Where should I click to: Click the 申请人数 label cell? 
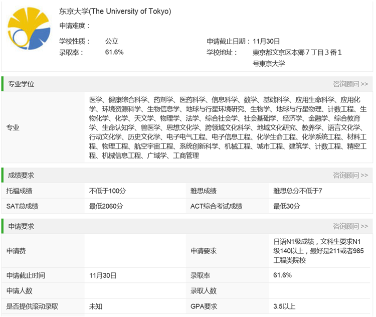pyautogui.click(x=43, y=290)
